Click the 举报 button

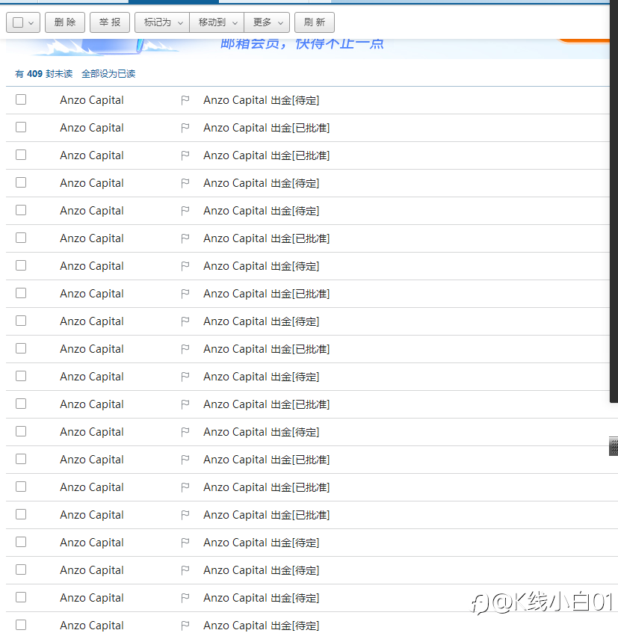tap(110, 22)
